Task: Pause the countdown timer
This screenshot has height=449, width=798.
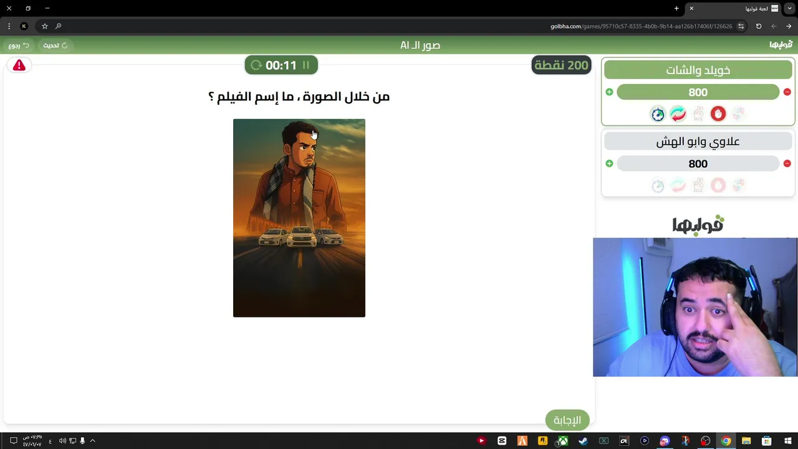Action: pos(305,65)
